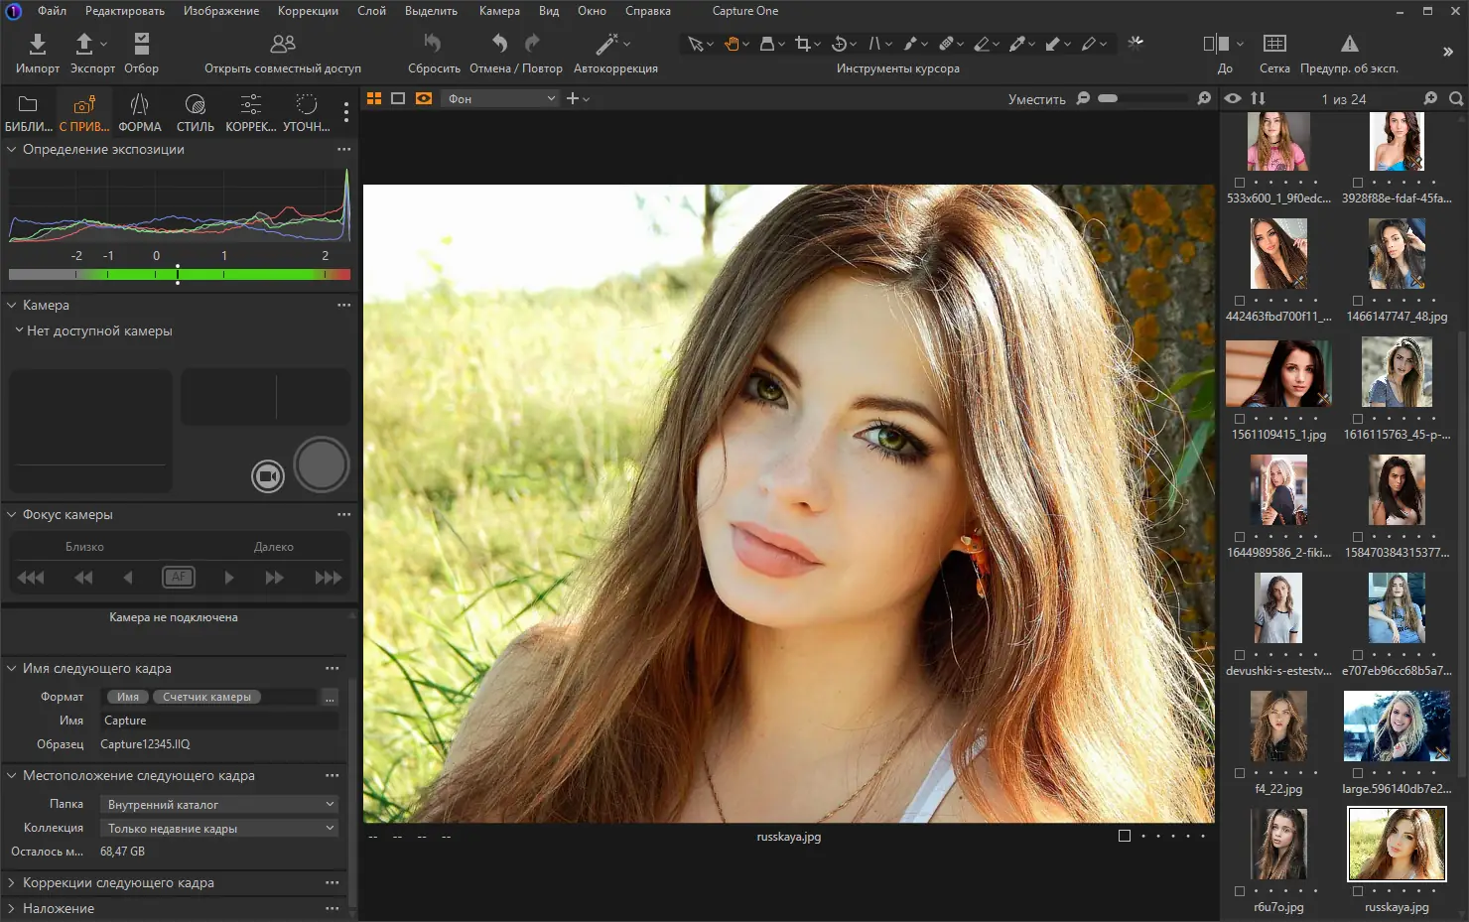Click the exposure warning triangle icon
Image resolution: width=1469 pixels, height=922 pixels.
(1349, 44)
